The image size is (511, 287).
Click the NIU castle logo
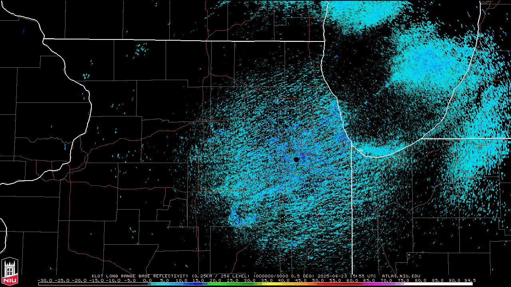click(10, 272)
